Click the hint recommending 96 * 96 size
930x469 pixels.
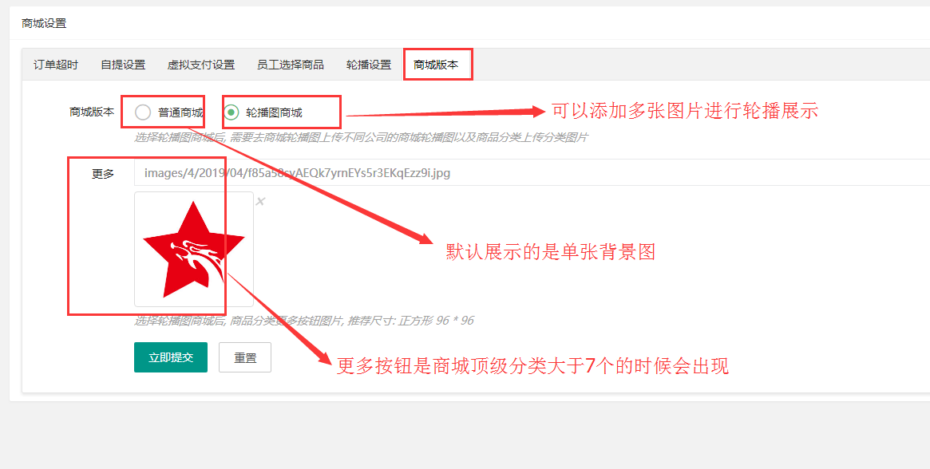pyautogui.click(x=304, y=321)
